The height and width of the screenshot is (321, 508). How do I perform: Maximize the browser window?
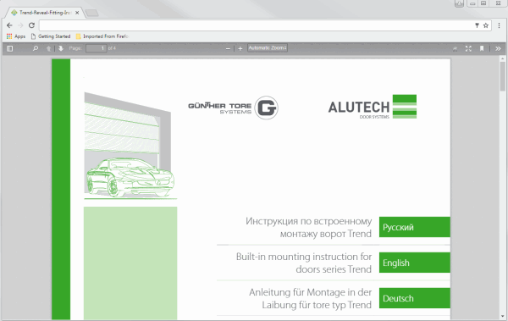[483, 3]
